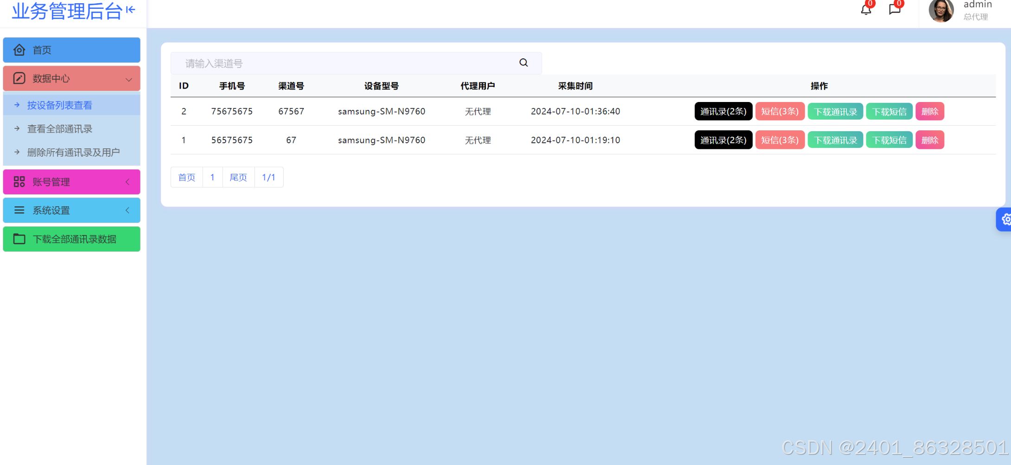Click the menu lines icon on 系统设置
Screen dimensions: 1011x465
(x=19, y=210)
